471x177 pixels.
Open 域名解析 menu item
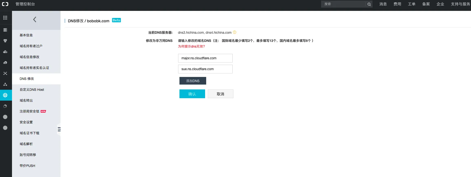36,144
